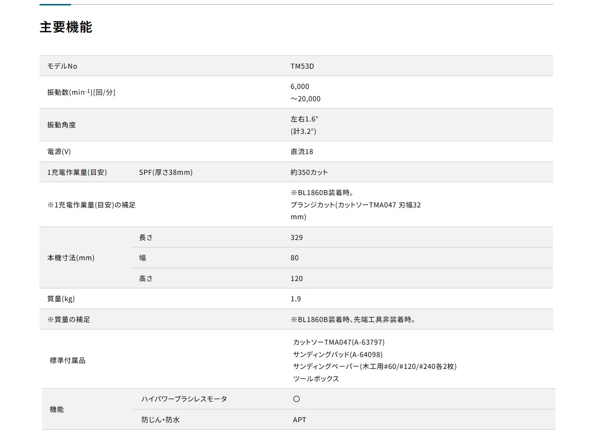Click the circle mark for brushless motor
The width and height of the screenshot is (589, 444).
296,399
